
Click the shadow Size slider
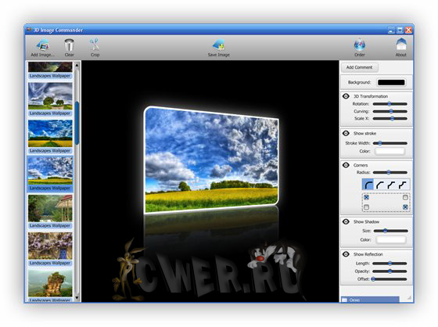(390, 231)
